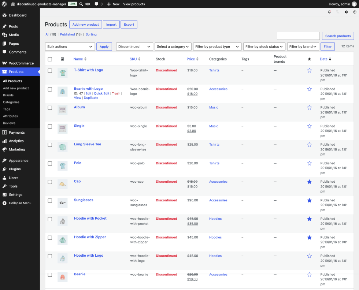
Task: Tick the checkbox for Hoodie with Zipper
Action: pyautogui.click(x=50, y=238)
